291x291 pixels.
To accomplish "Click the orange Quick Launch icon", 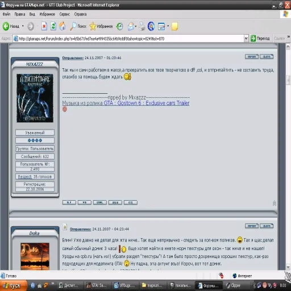I will [45, 285].
